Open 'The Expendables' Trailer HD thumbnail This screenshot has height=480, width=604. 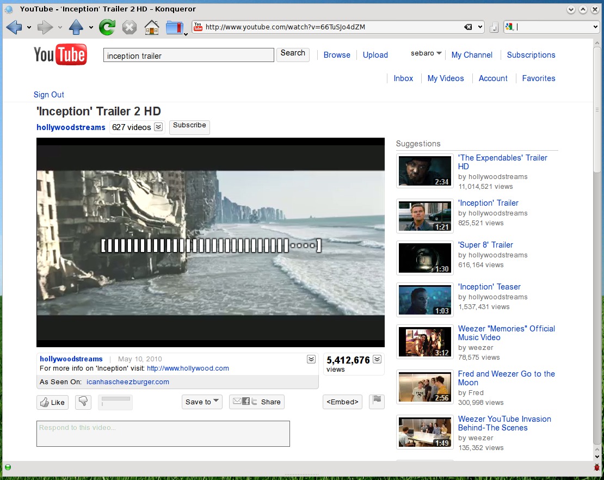[x=424, y=171]
